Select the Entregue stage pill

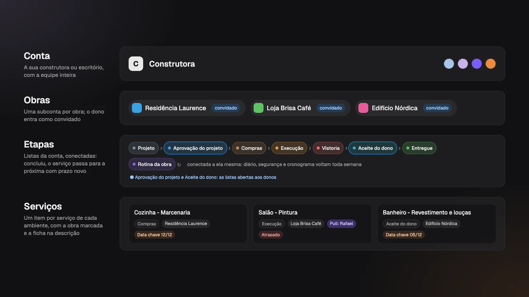click(x=419, y=148)
